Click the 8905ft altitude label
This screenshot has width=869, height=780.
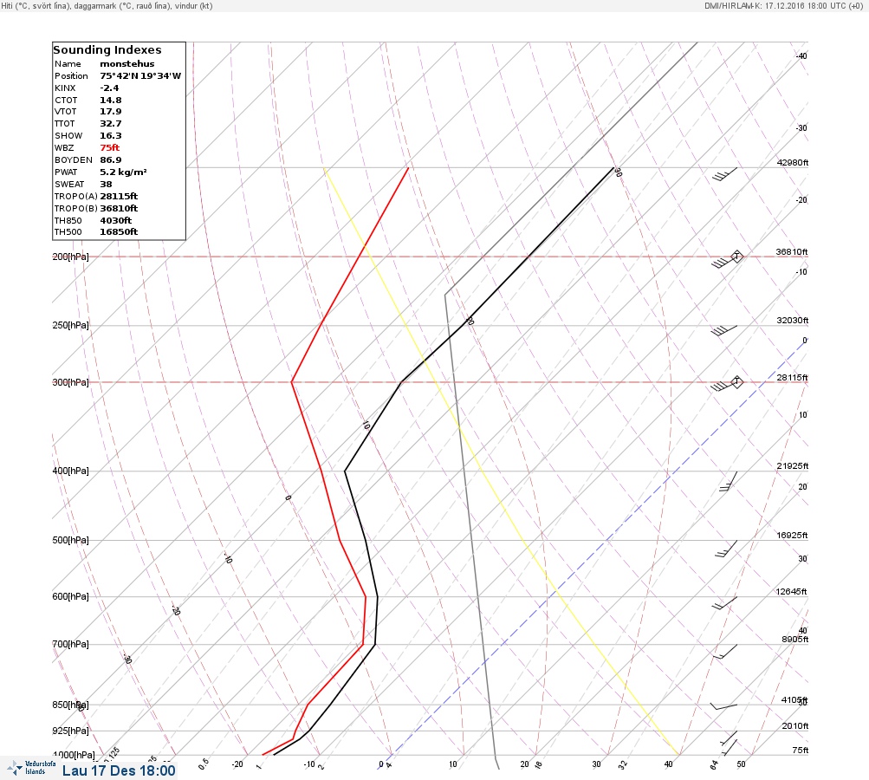(795, 640)
